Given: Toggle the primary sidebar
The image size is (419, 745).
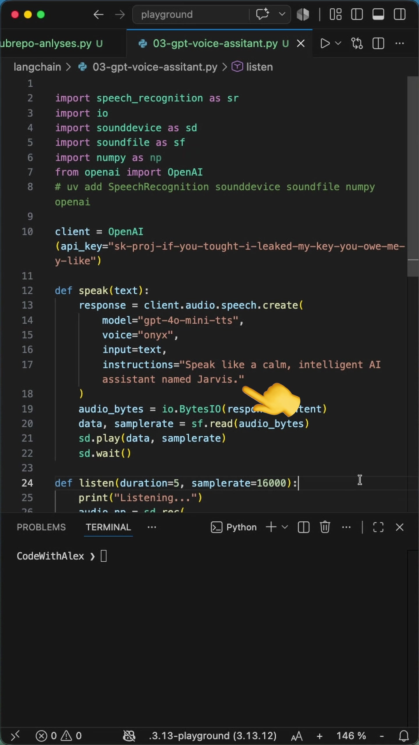Looking at the screenshot, I should (x=357, y=14).
